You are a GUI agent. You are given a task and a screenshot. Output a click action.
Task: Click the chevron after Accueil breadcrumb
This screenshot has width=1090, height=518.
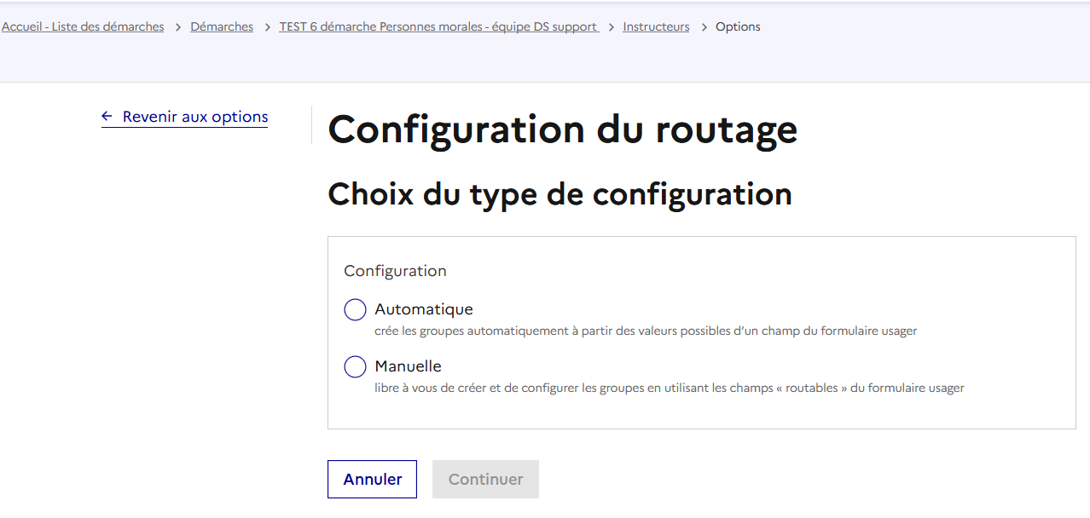[177, 27]
